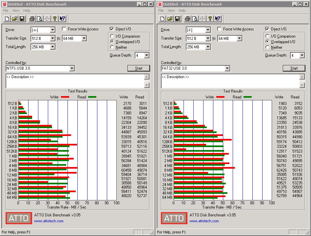Viewport: 311px width, 236px height.
Task: Click Print Preview icon in right FAT32 window
Action: click(195, 19)
